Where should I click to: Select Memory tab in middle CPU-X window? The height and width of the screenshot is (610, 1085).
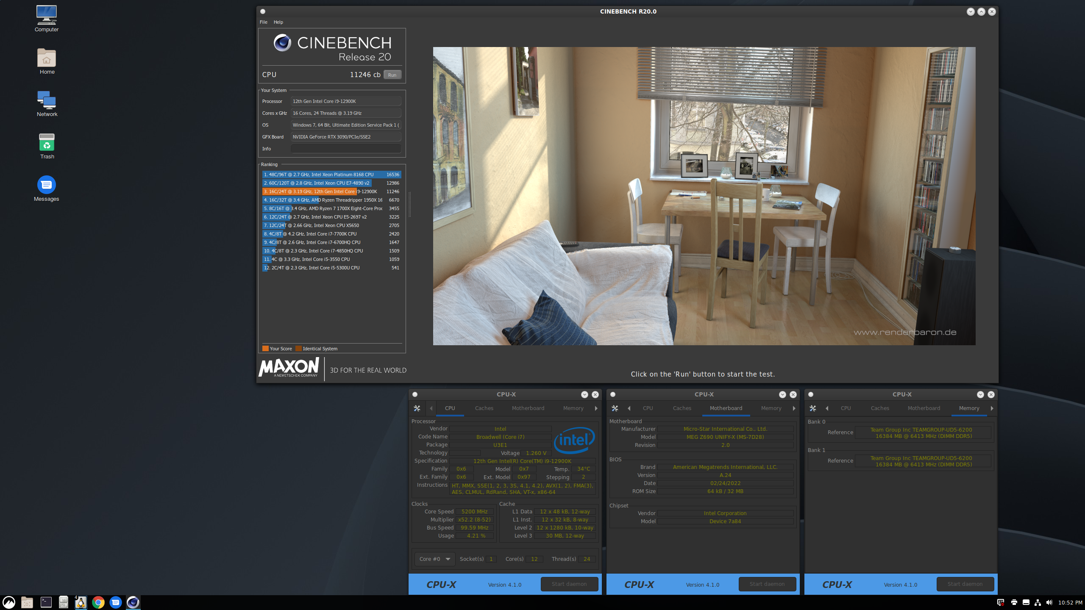tap(771, 408)
